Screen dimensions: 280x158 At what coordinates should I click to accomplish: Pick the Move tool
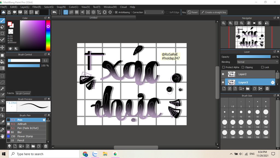pyautogui.click(x=2, y=48)
